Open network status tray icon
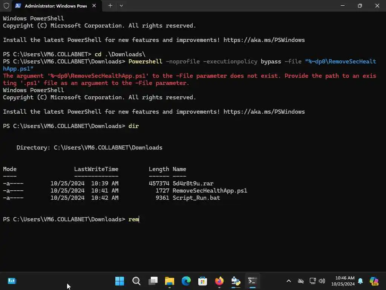The image size is (386, 290). point(312,281)
